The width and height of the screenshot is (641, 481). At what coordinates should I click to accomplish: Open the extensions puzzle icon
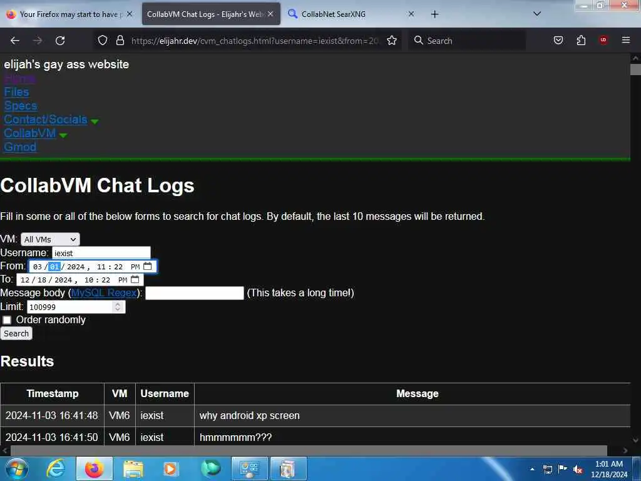581,41
